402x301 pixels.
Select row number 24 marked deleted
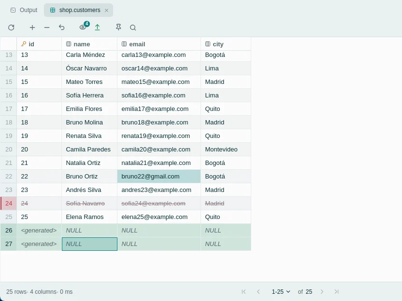coord(9,203)
